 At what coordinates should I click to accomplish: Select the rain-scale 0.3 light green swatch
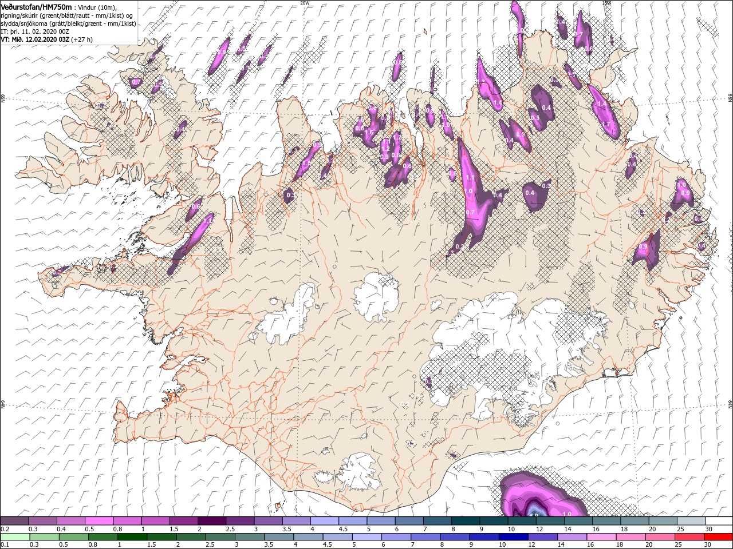tap(44, 536)
